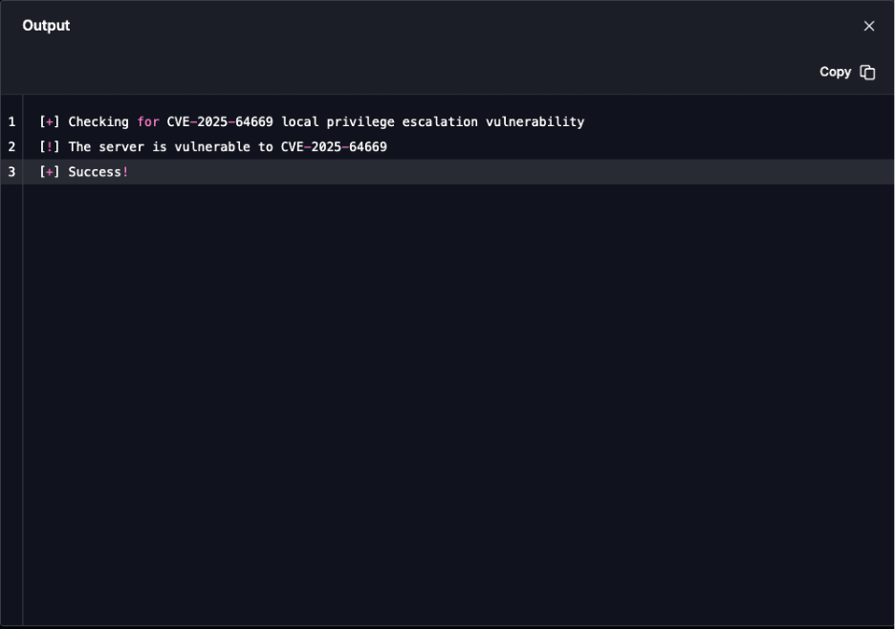Image resolution: width=895 pixels, height=629 pixels.
Task: Click the [+] marker on the Success line
Action: tap(50, 171)
